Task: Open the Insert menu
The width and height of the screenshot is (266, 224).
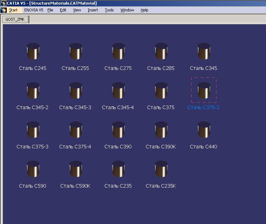Action: click(x=93, y=10)
